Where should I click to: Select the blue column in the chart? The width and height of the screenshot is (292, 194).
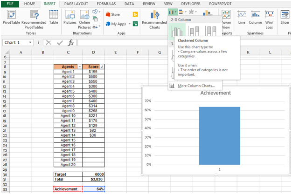click(x=220, y=136)
